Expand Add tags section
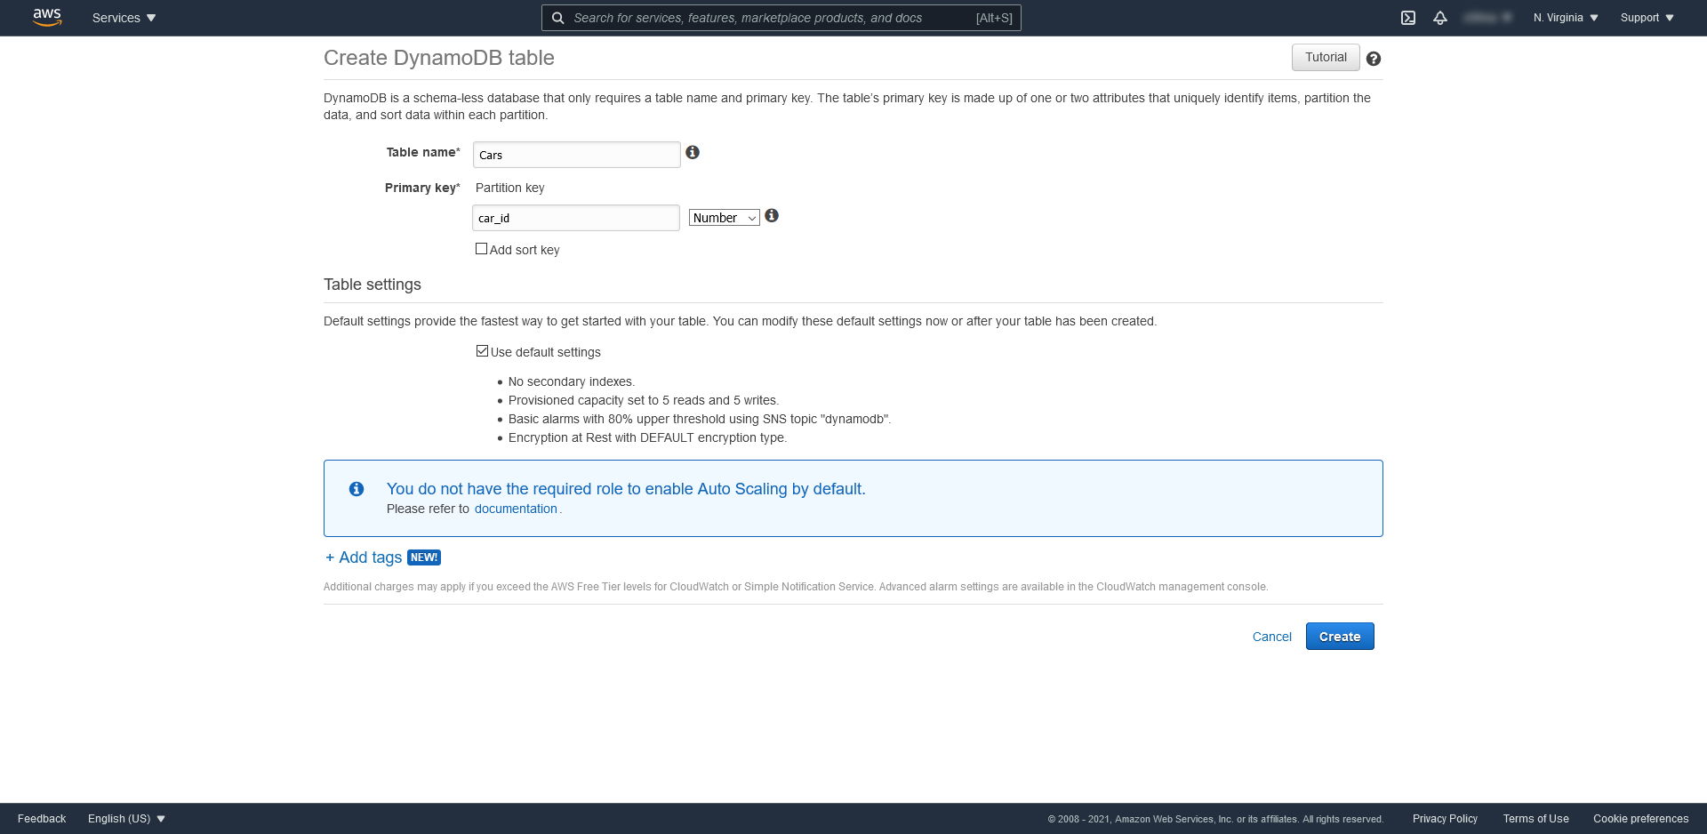This screenshot has width=1707, height=834. (364, 557)
